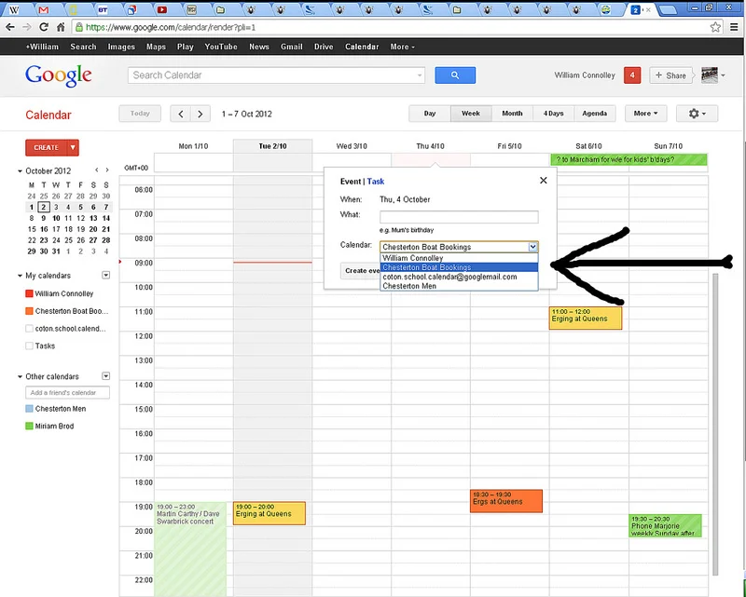Open Drive from the Google bar

point(324,47)
